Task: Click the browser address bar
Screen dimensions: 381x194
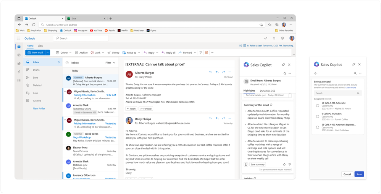Action: 151,25
